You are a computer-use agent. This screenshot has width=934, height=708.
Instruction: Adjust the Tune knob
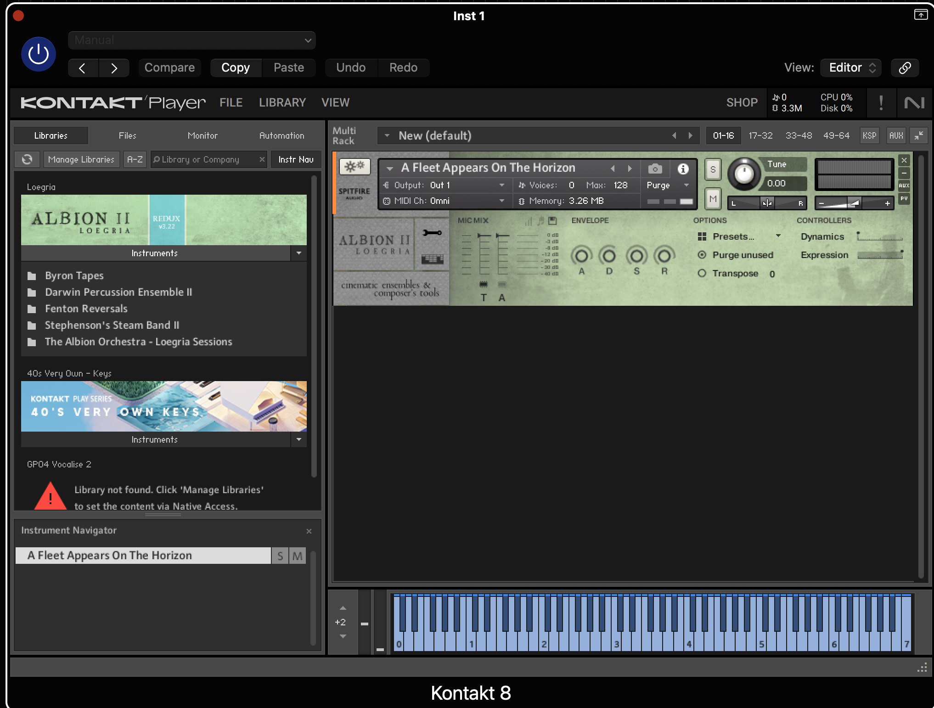pos(744,174)
